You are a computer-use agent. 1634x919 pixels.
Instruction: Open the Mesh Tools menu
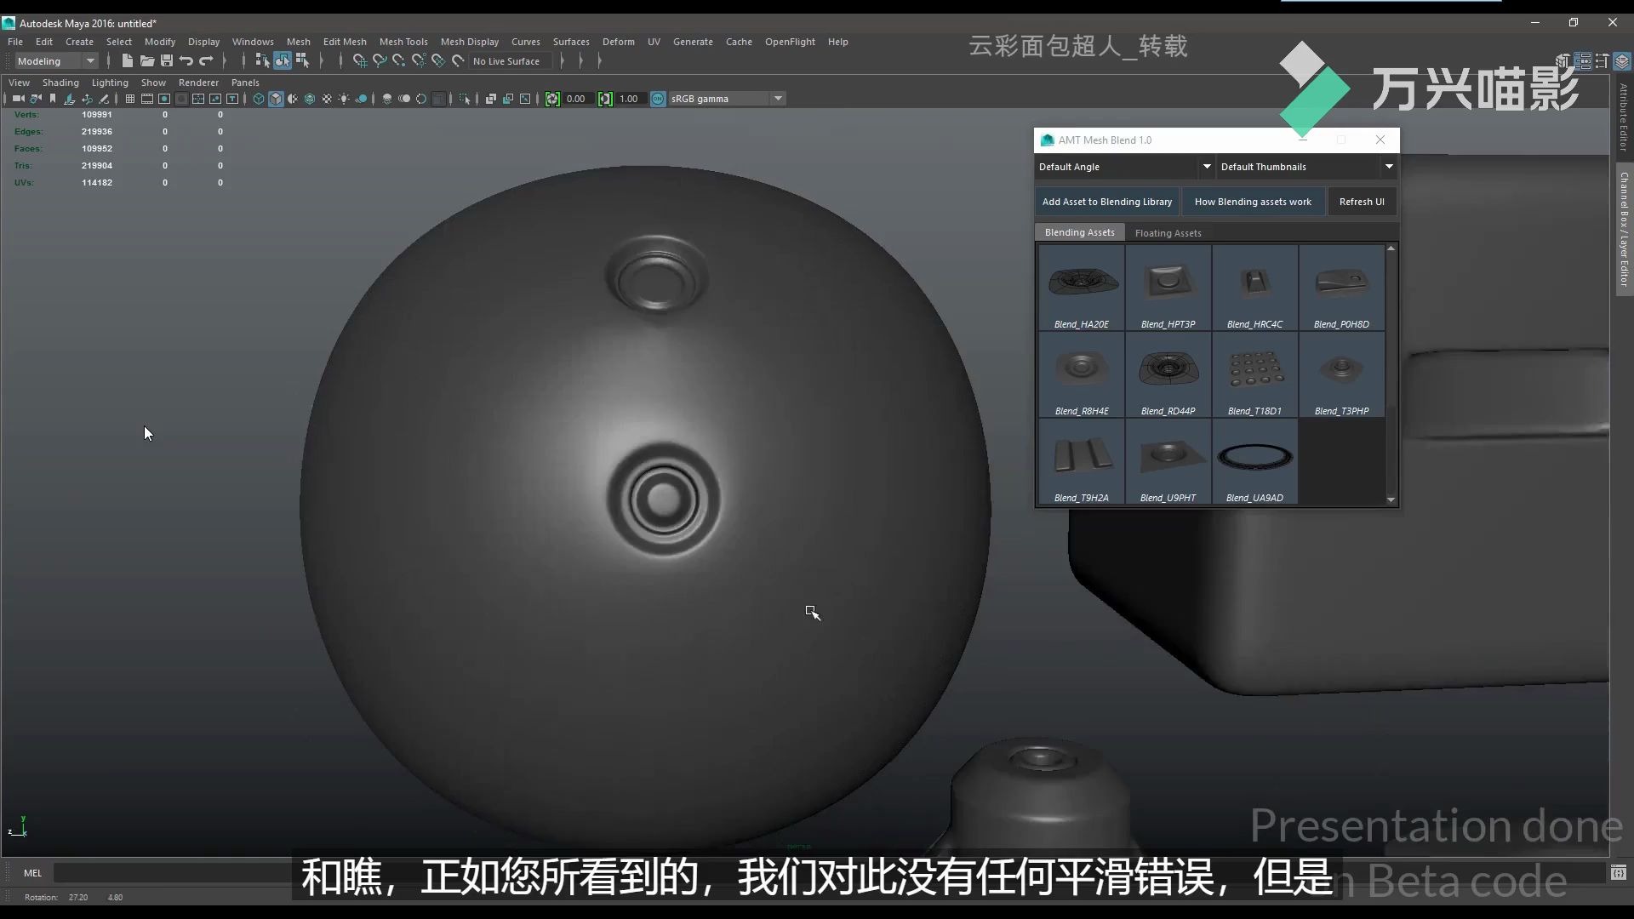click(403, 42)
